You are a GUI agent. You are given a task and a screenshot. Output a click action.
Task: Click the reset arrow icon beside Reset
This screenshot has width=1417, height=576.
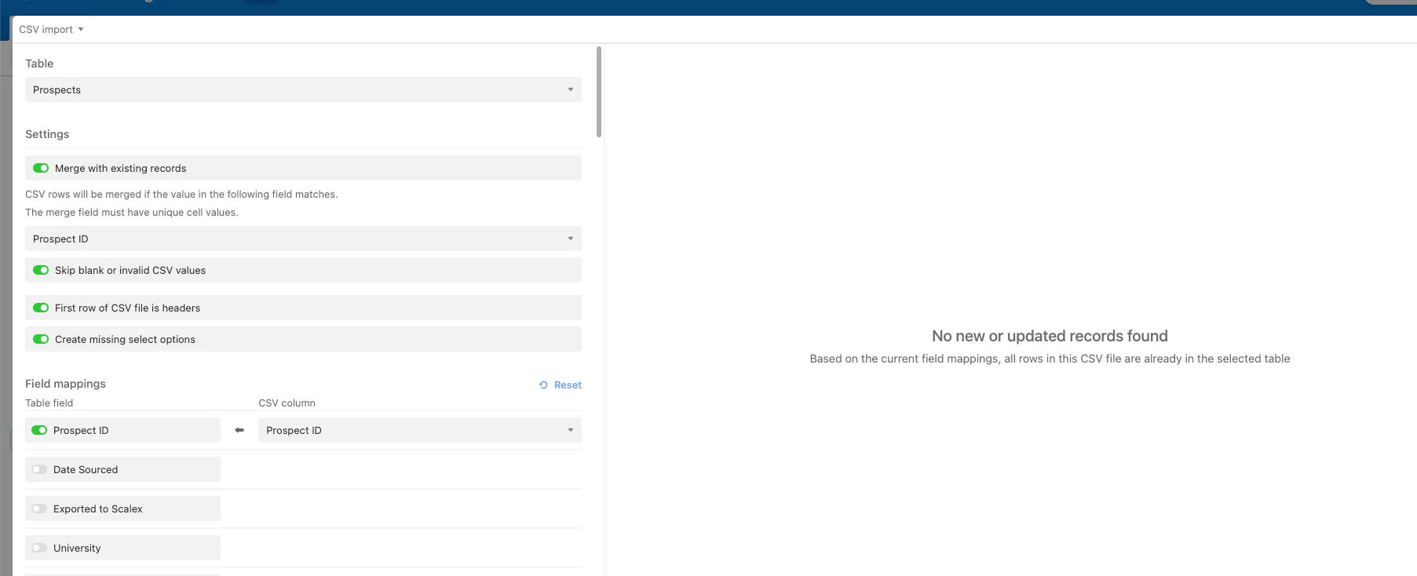(x=543, y=385)
